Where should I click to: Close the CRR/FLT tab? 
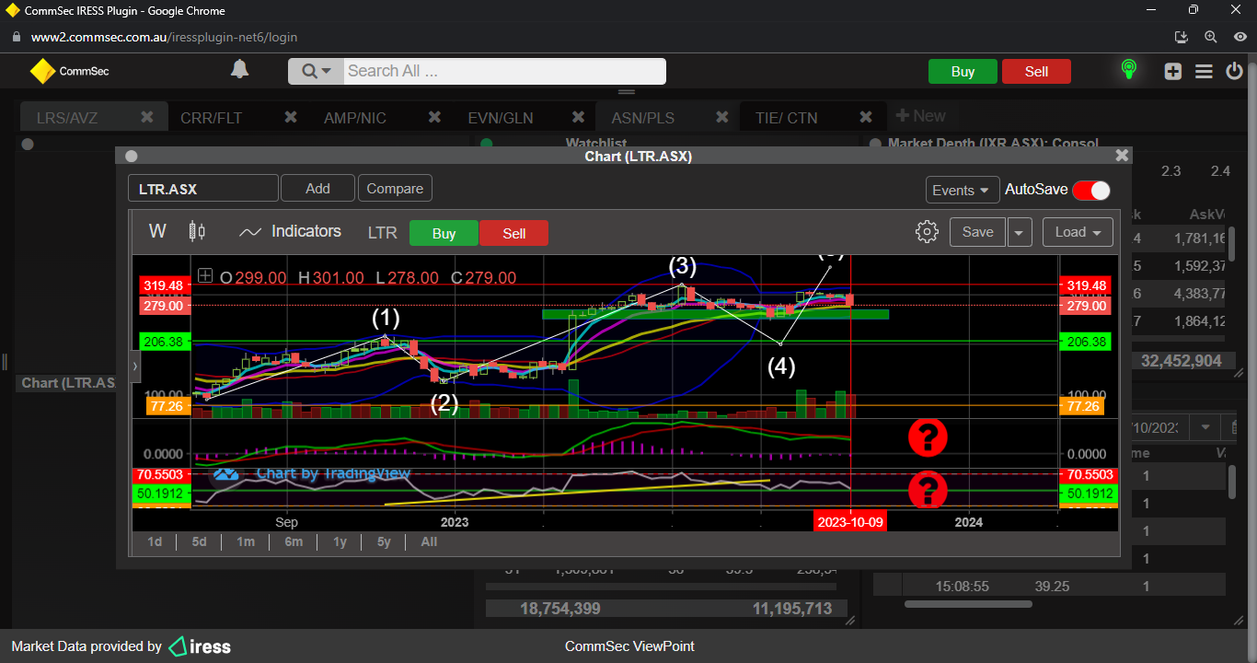291,117
